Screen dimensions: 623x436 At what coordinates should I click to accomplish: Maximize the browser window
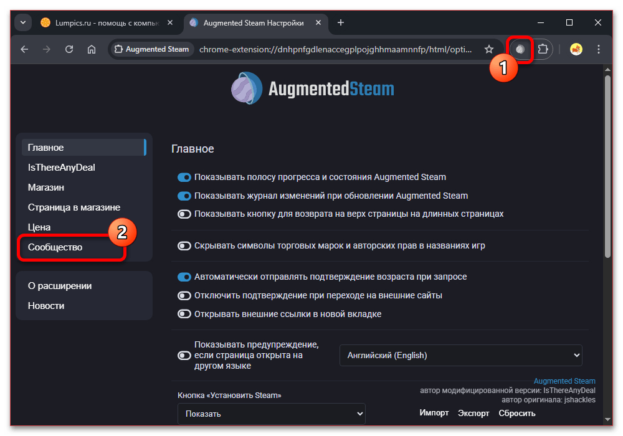point(569,22)
